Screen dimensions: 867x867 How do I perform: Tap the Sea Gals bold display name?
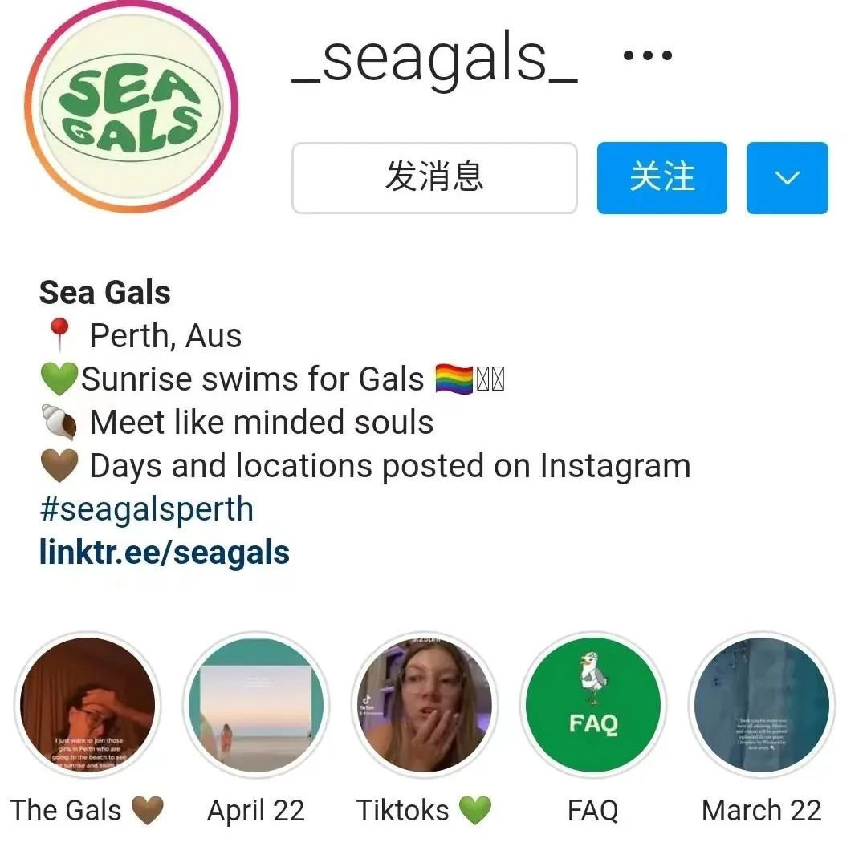tap(105, 293)
